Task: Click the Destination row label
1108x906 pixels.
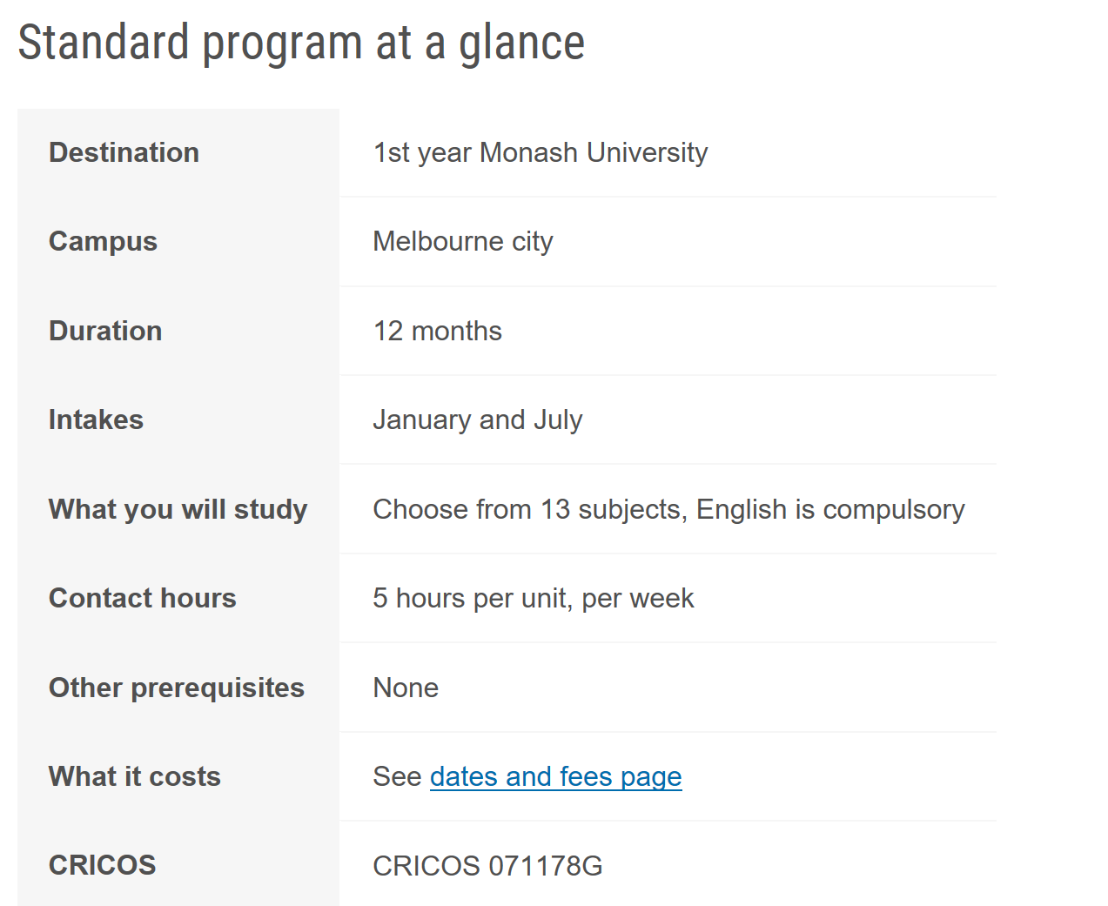Action: pos(124,152)
